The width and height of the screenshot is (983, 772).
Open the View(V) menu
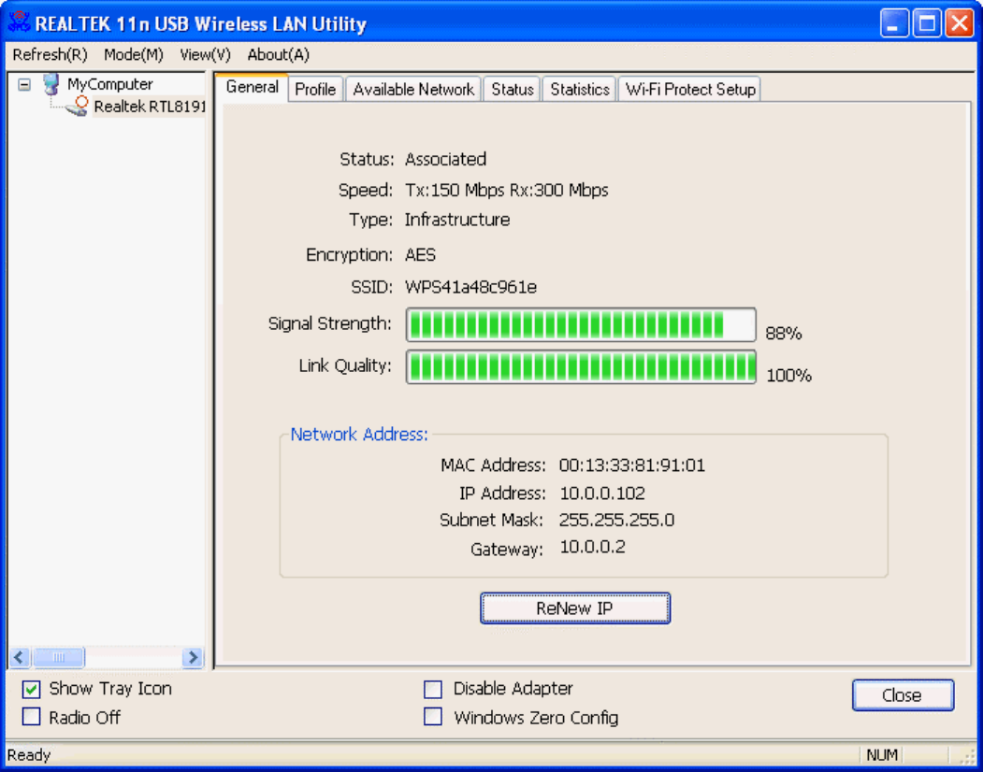(205, 54)
